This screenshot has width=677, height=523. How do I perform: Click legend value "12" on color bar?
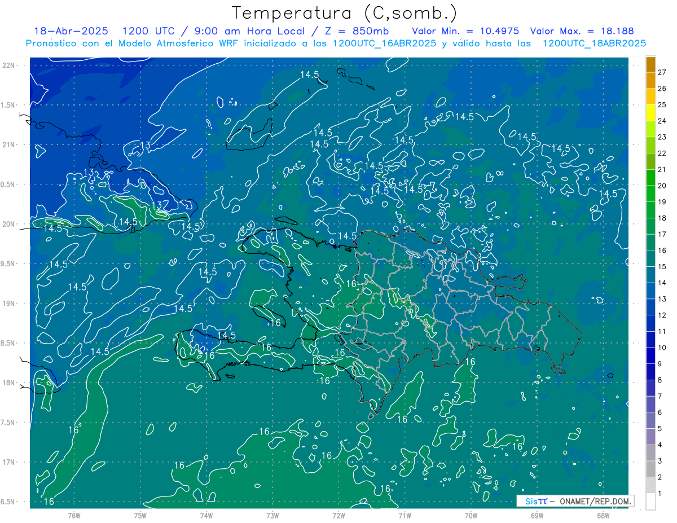[662, 315]
